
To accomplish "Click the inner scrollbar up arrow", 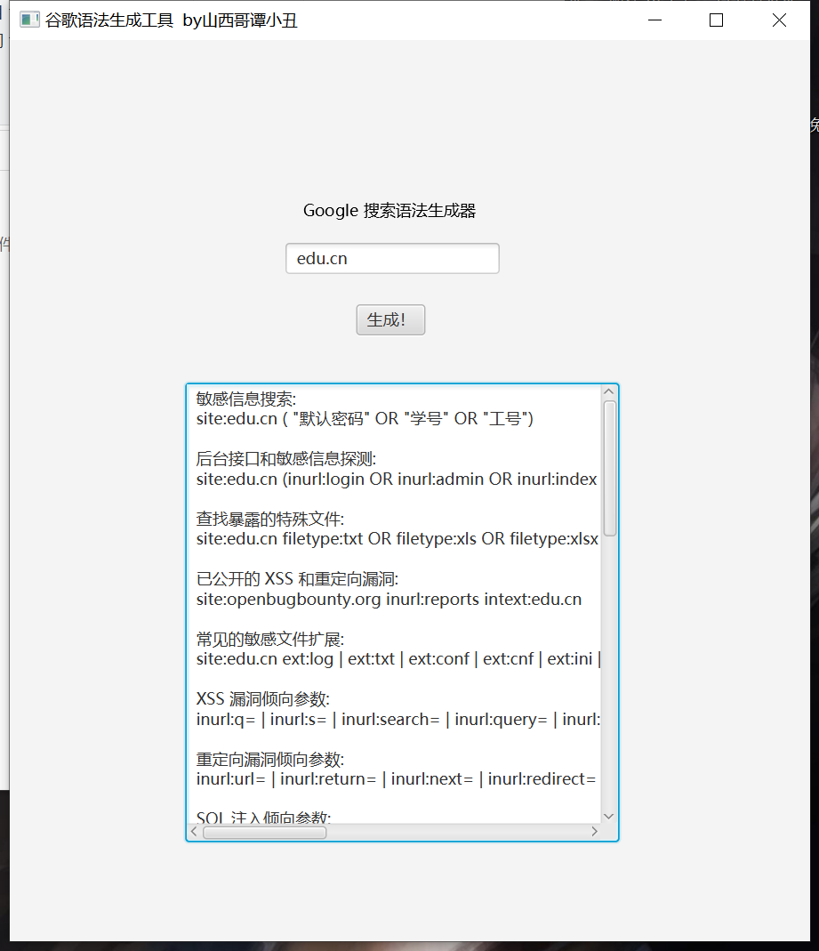I will coord(609,391).
